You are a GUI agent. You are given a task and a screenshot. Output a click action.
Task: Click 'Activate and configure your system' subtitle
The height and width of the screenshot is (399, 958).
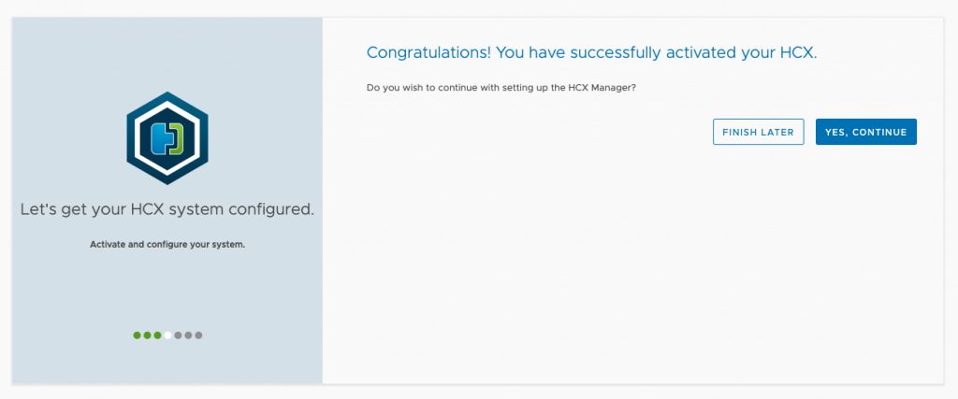(167, 245)
